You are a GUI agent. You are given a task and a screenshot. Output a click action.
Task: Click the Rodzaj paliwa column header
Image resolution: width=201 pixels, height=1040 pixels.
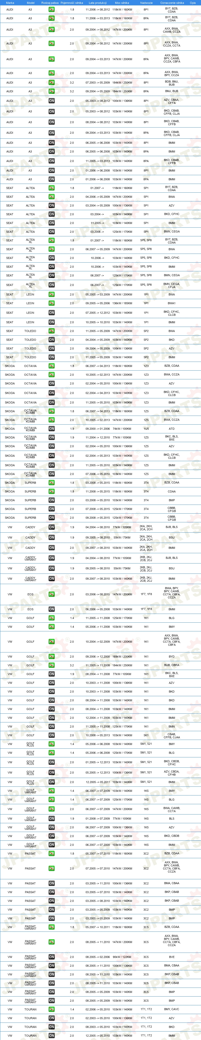[x=50, y=3]
